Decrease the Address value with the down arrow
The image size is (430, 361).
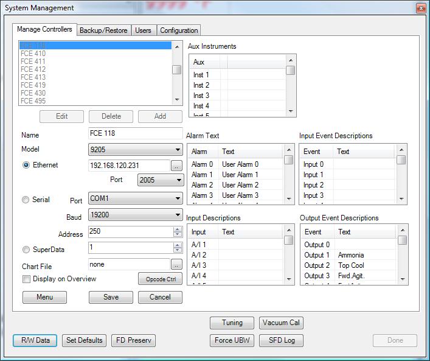coord(178,234)
